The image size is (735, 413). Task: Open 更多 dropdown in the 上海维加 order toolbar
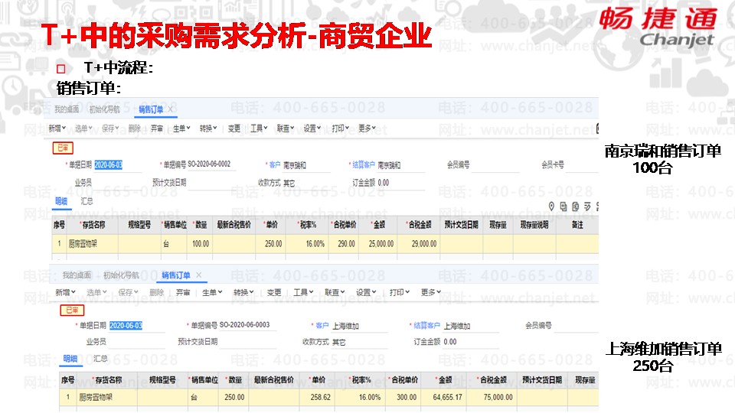coord(431,292)
